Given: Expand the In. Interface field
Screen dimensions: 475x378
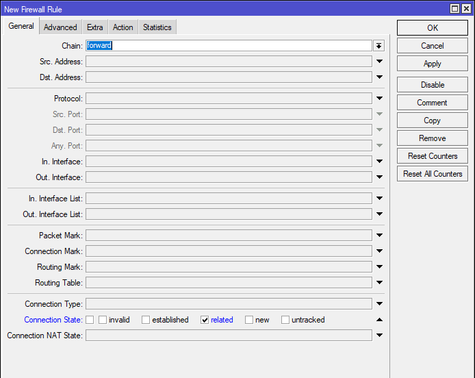Looking at the screenshot, I should [x=379, y=161].
